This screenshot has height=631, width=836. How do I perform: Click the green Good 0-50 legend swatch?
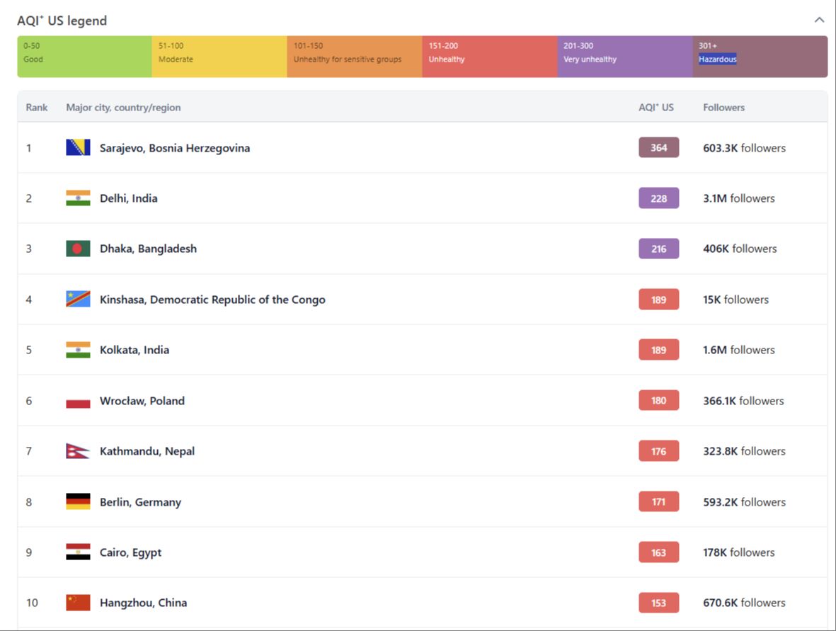click(84, 57)
